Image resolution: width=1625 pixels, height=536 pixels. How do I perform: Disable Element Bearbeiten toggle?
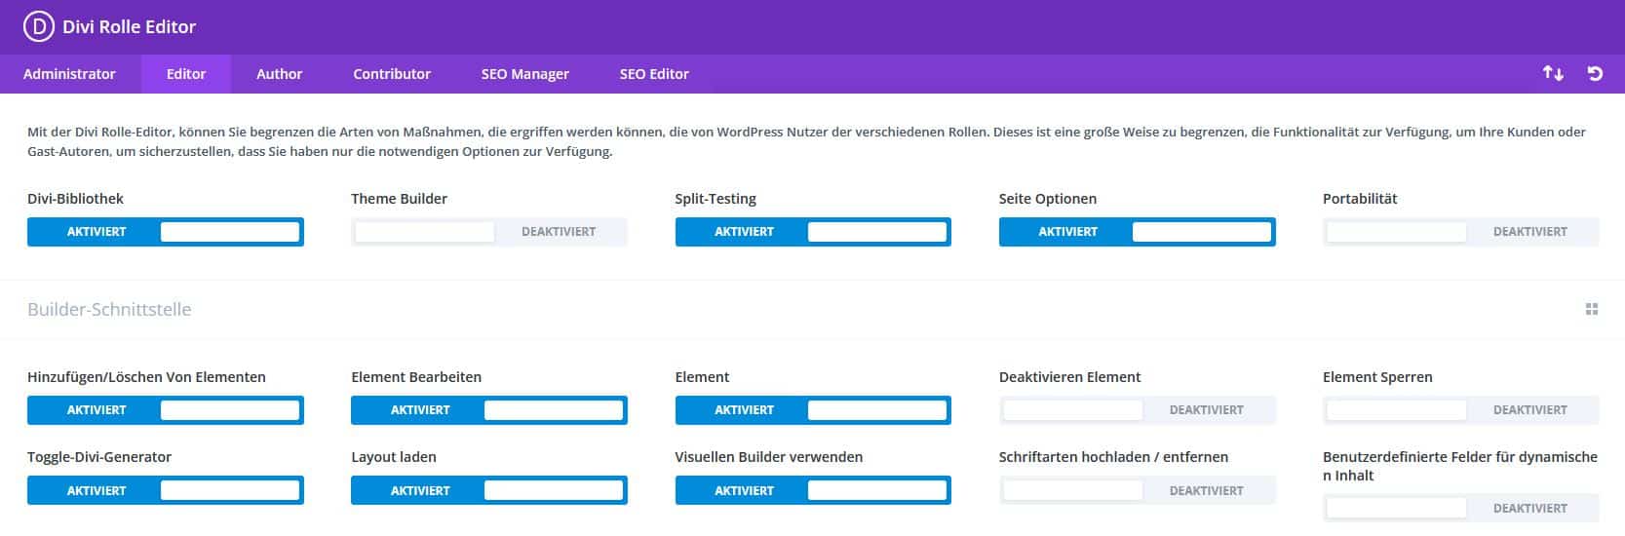tap(489, 410)
